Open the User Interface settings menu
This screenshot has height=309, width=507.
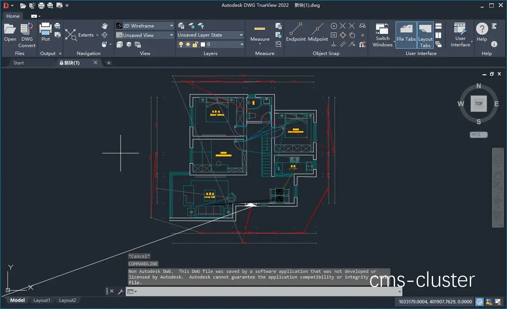tap(460, 35)
